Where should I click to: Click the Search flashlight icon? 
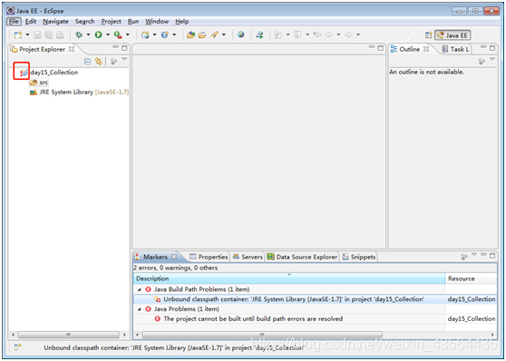[214, 34]
